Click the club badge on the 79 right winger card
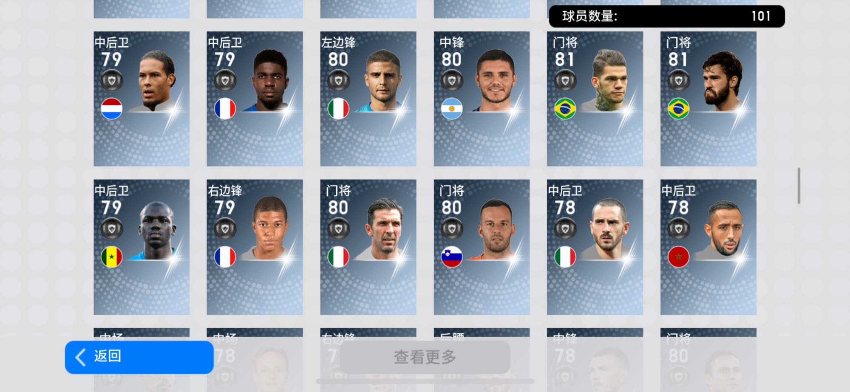 coord(225,228)
